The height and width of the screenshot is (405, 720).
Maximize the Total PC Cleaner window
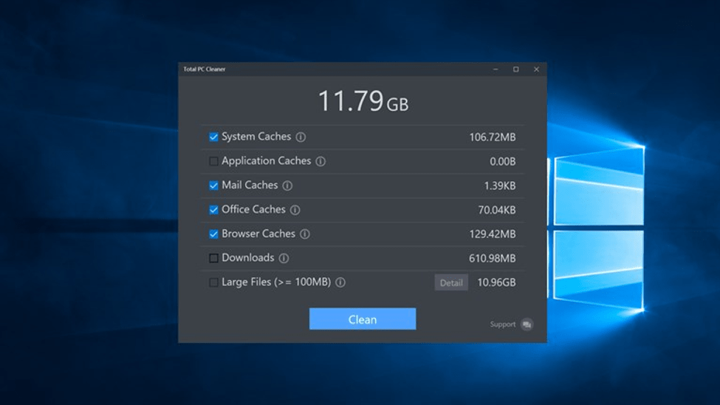click(x=515, y=69)
